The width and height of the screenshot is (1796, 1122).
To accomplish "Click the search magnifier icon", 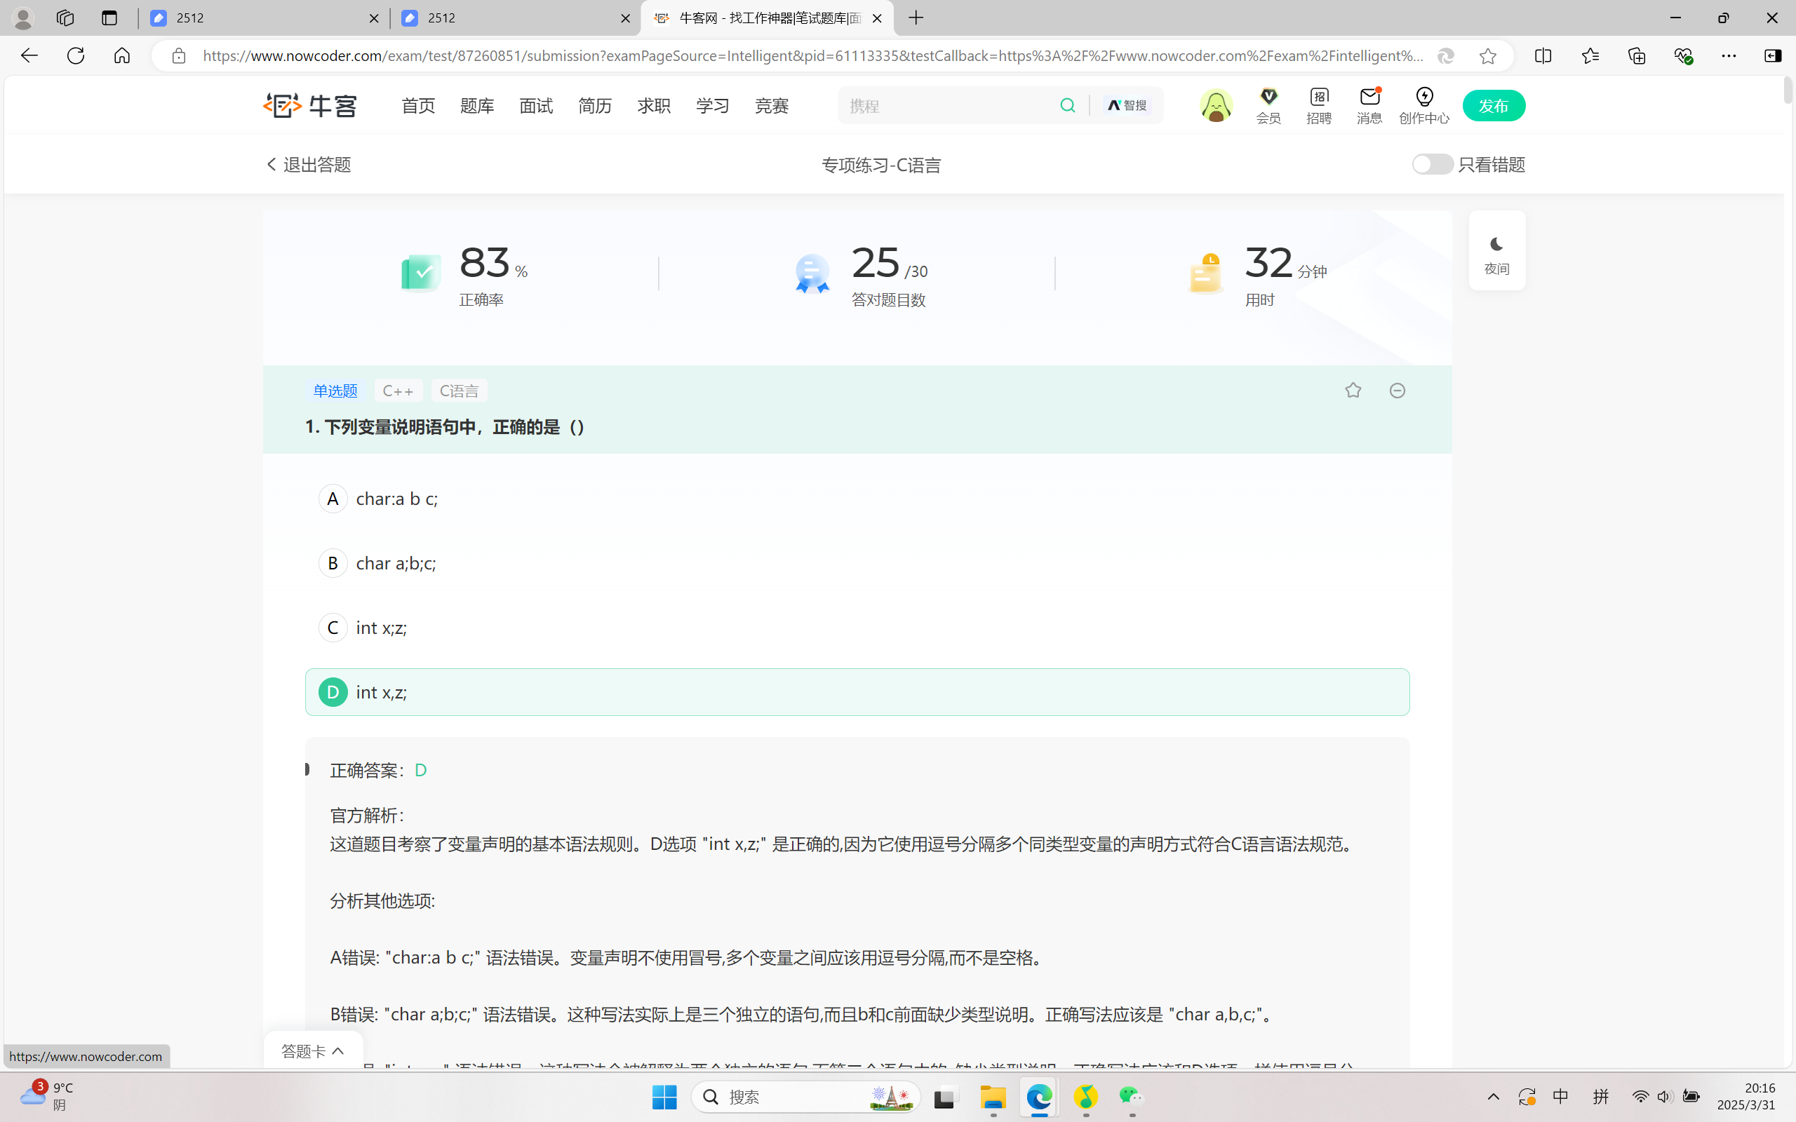I will 1067,104.
